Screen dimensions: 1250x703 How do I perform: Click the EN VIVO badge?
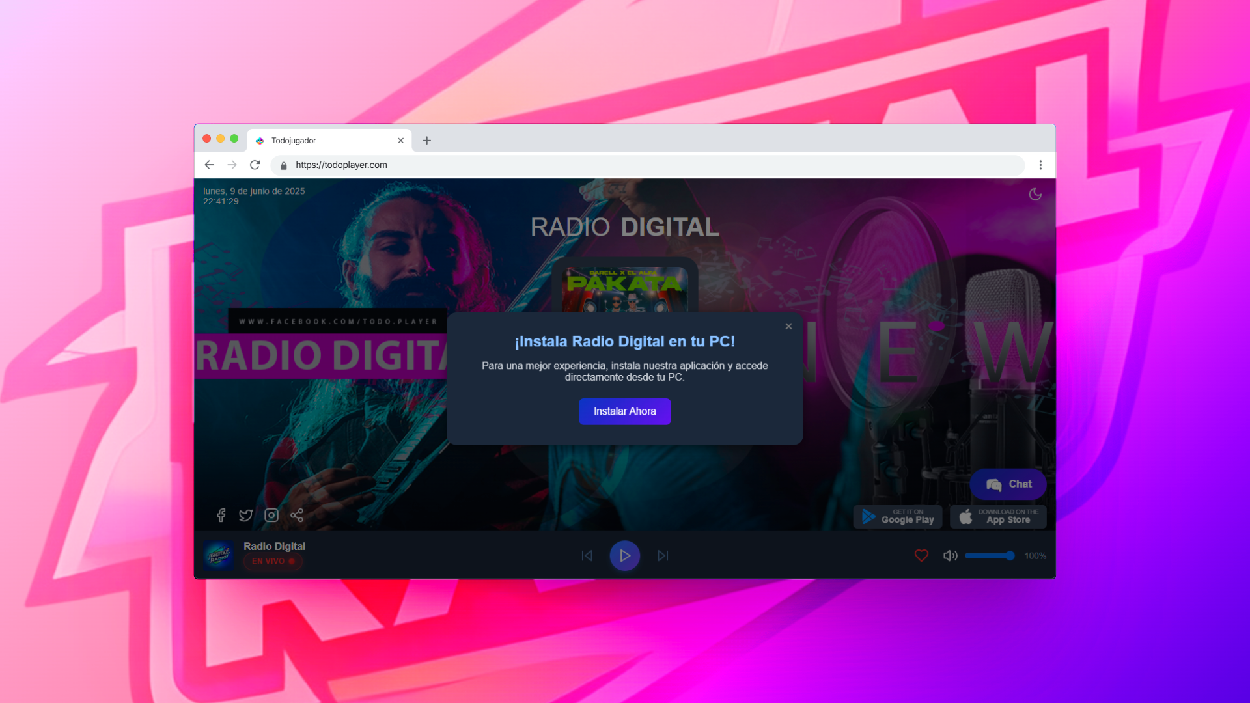(273, 561)
